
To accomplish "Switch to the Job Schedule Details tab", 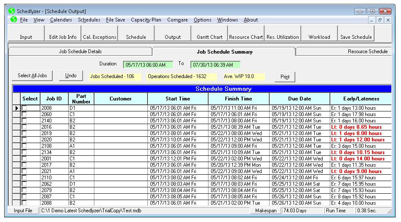I will coord(80,51).
